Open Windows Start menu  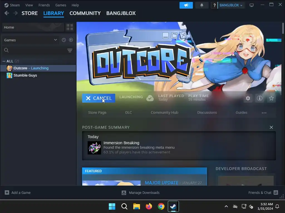[112, 206]
